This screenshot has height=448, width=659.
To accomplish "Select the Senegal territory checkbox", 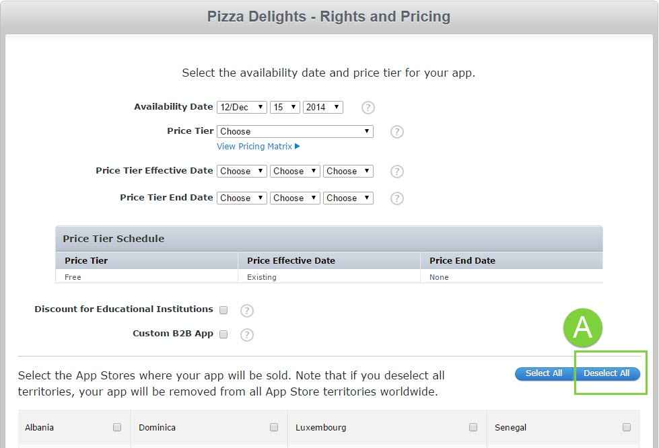I will (x=627, y=427).
